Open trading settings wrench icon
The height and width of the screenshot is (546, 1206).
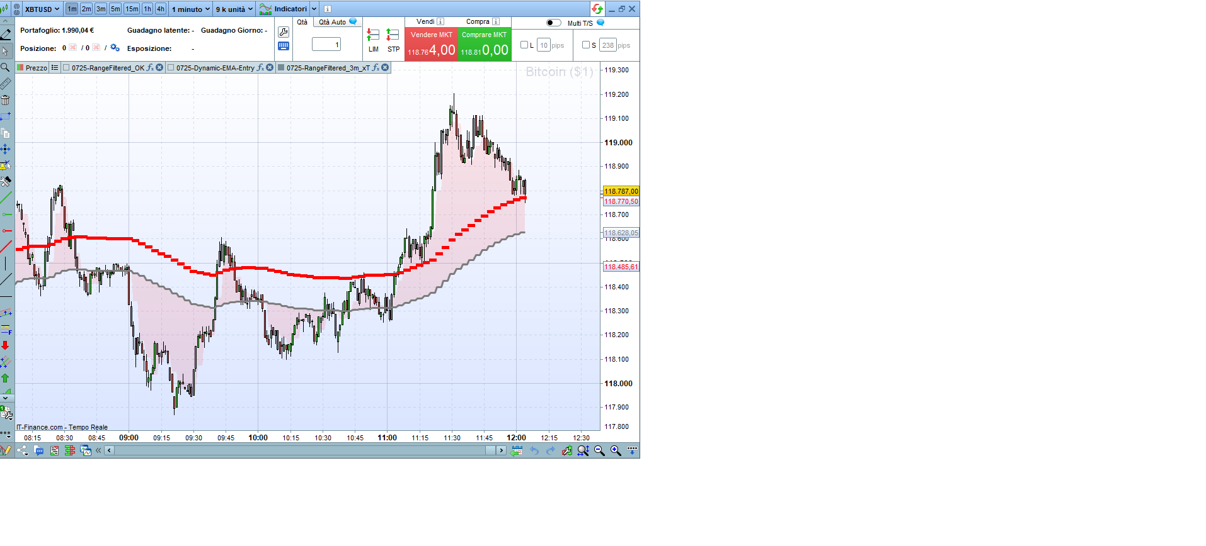[284, 32]
